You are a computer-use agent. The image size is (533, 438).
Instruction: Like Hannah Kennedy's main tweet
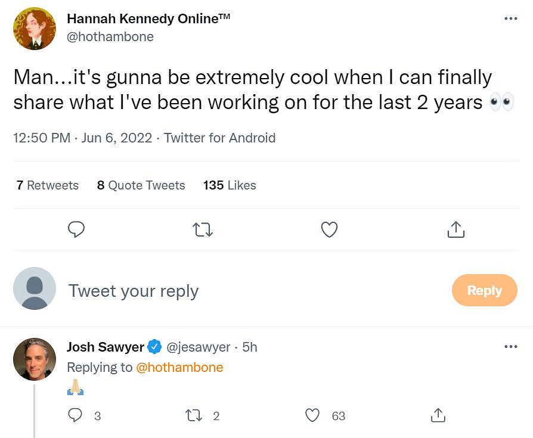pyautogui.click(x=330, y=229)
